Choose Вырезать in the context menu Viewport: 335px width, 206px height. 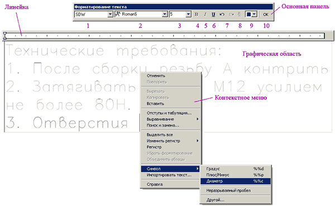pos(170,91)
